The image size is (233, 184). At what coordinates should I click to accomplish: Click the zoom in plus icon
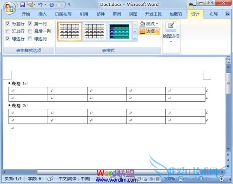pyautogui.click(x=221, y=179)
